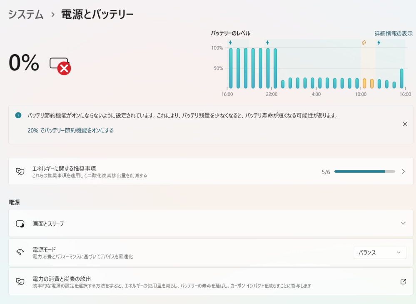Click the leaf icon beside 電力の消費と炭素の放出
Viewport: 416px width, 304px height.
[20, 282]
